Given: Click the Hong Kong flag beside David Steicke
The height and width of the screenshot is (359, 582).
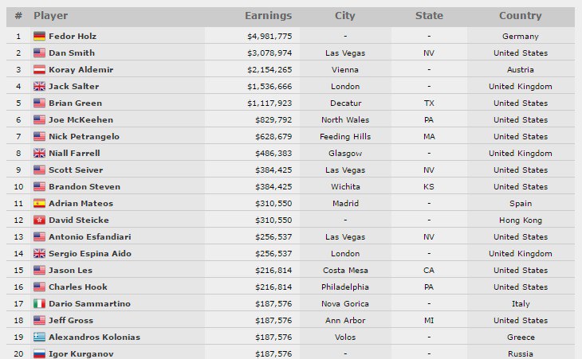Looking at the screenshot, I should click(39, 220).
